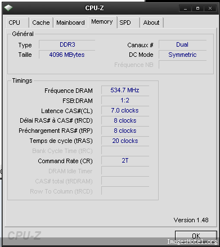Click the Canaux # label
Screen dimensions: 220x247
pos(140,45)
